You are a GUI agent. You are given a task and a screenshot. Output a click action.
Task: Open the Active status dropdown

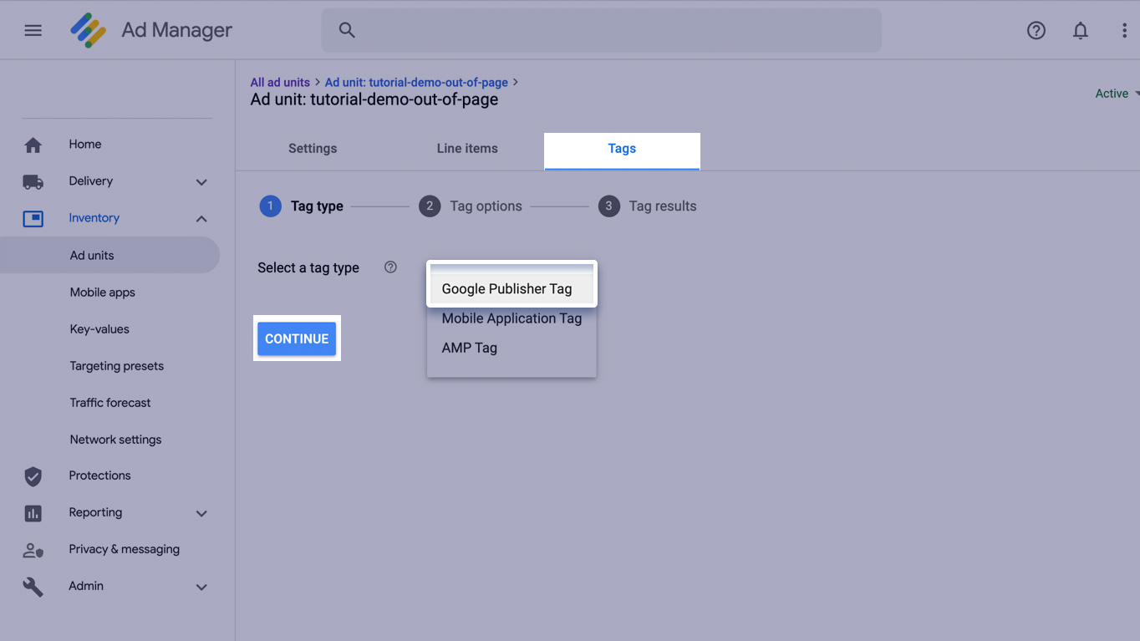point(1117,94)
